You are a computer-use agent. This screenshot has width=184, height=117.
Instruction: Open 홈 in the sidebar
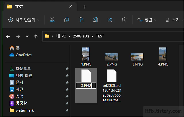tap(14, 48)
